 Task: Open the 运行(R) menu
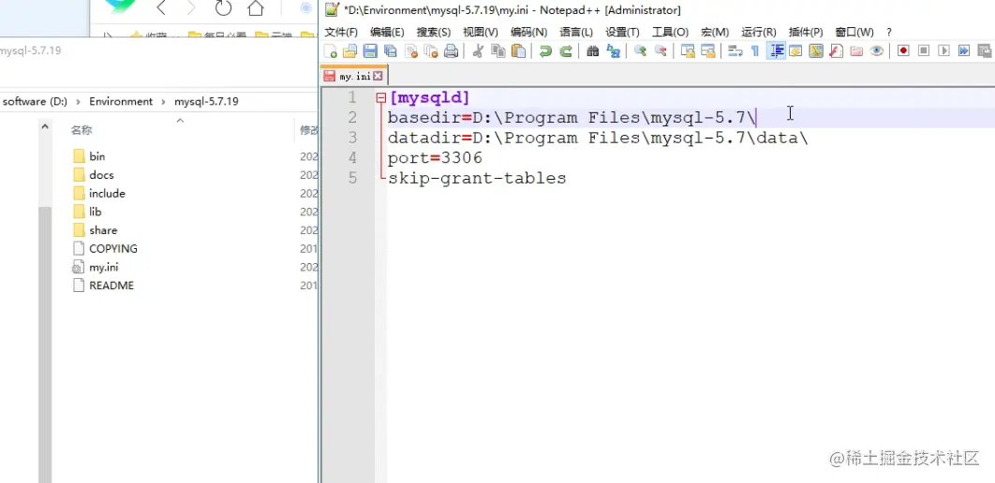[758, 33]
